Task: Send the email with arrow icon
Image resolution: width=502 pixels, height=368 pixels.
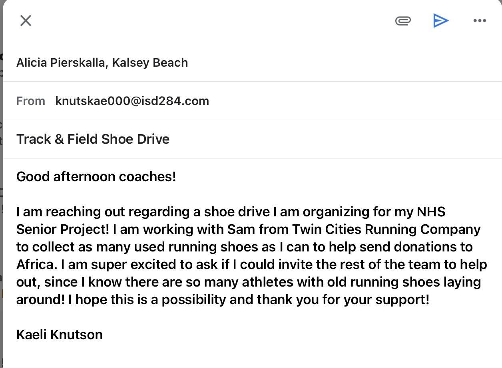Action: pyautogui.click(x=441, y=21)
